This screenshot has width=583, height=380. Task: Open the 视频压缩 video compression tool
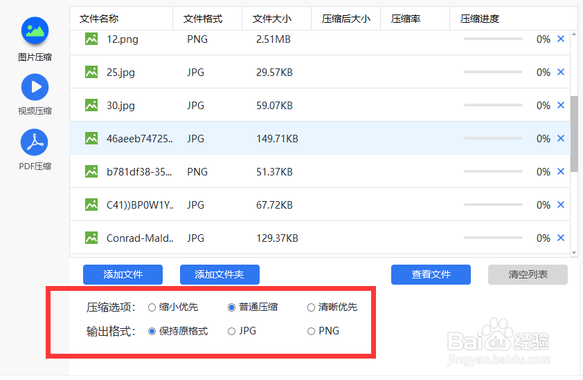(x=35, y=94)
